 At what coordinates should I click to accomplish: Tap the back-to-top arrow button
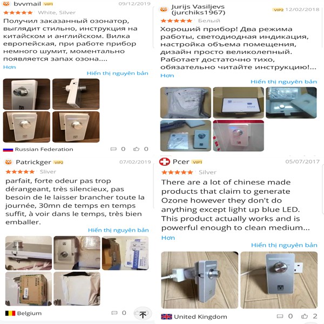143,314
